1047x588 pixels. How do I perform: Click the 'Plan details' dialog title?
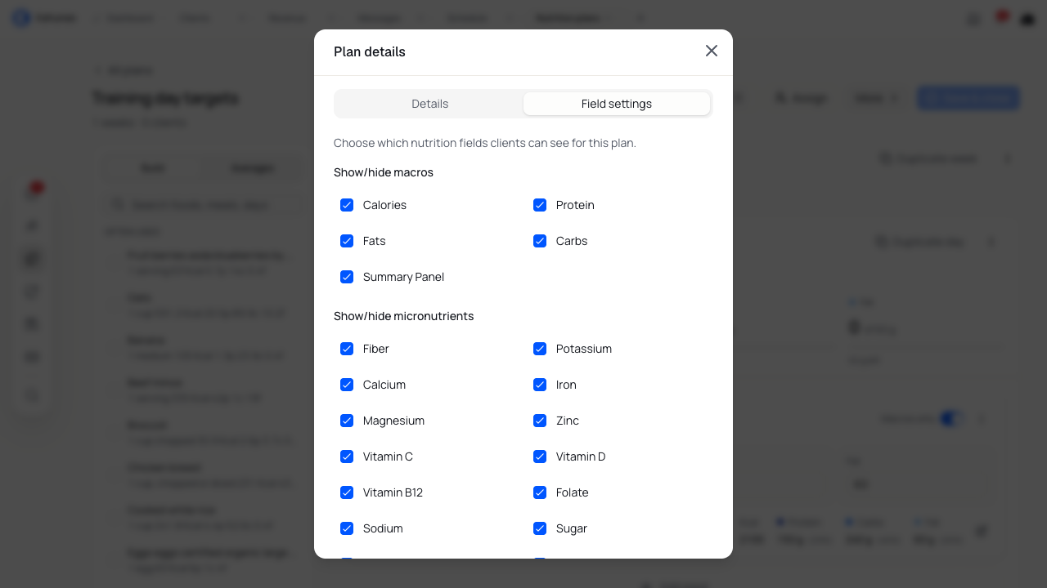point(370,51)
